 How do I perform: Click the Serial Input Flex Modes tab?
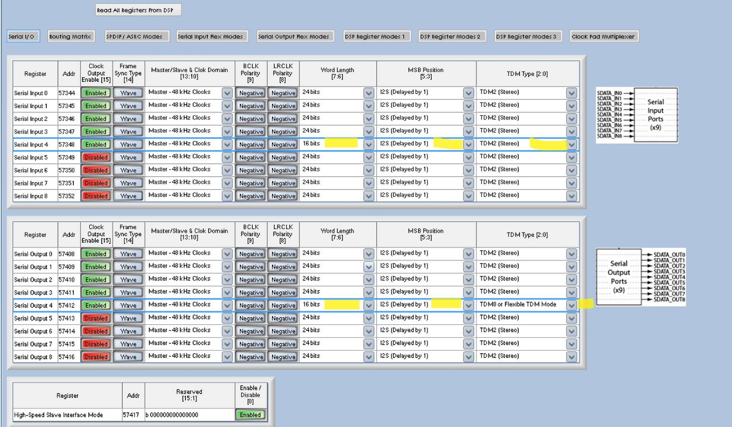coord(211,37)
